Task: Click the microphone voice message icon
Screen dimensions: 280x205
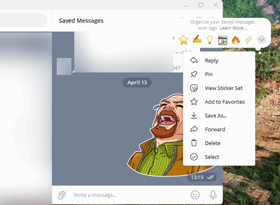Action: coord(213,195)
